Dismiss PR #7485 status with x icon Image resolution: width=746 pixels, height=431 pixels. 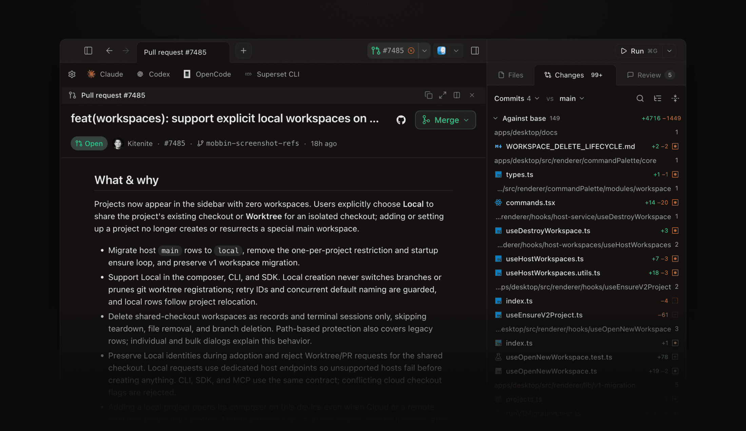click(411, 51)
